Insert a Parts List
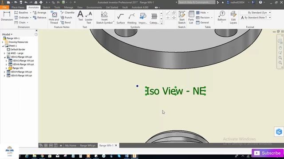The image size is (284, 159). tap(191, 18)
